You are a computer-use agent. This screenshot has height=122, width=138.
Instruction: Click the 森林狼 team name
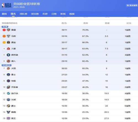pos(15,55)
